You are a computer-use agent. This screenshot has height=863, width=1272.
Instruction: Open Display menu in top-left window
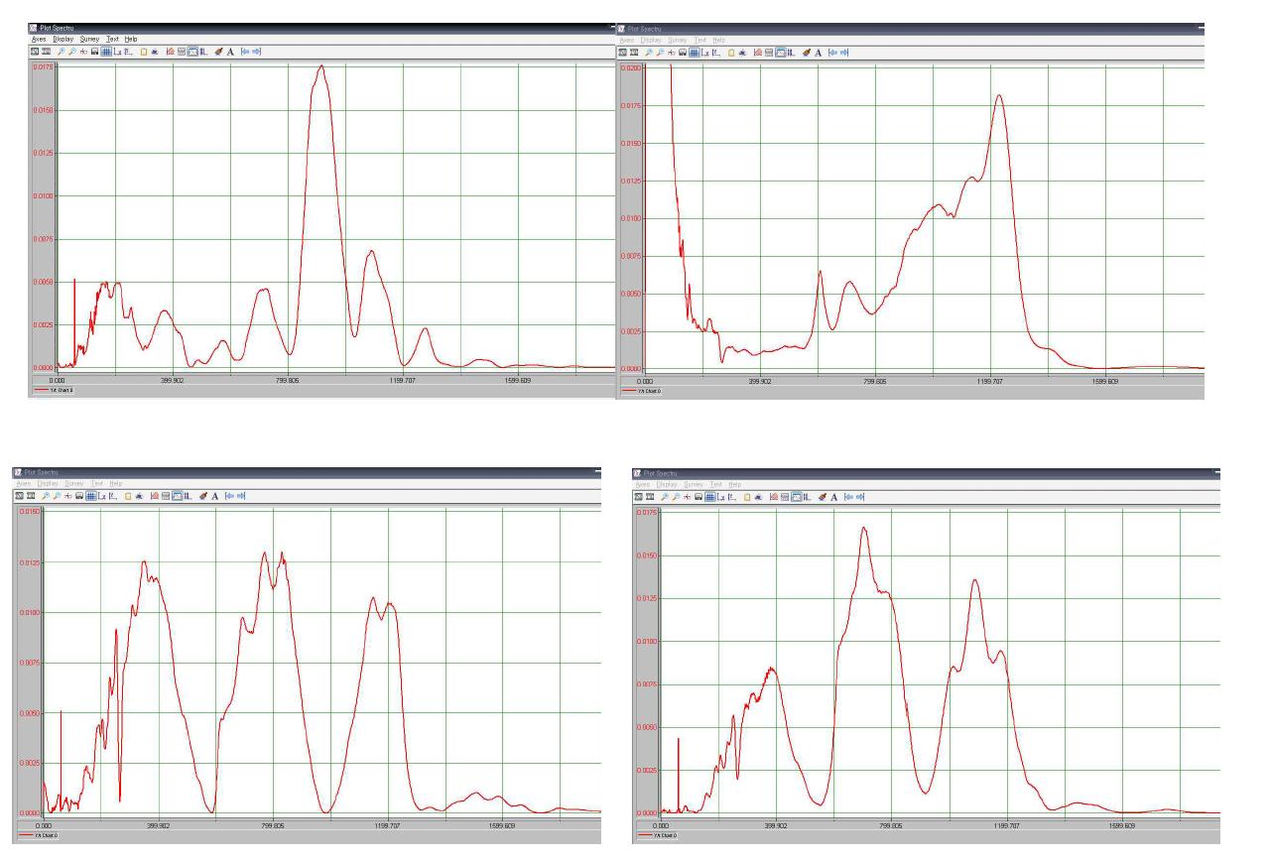(64, 39)
